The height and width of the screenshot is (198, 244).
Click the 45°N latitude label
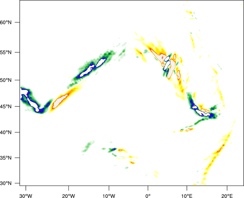click(x=6, y=107)
